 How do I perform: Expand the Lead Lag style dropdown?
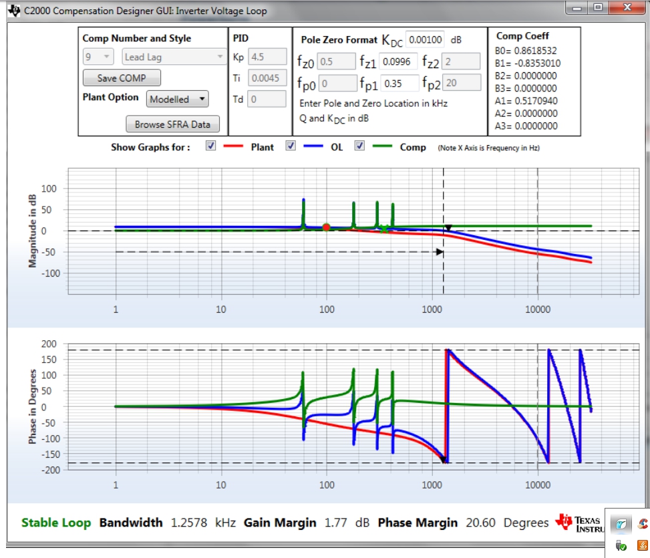(x=174, y=57)
